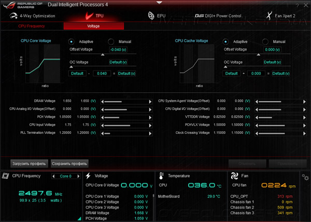The image size is (311, 222).
Task: Decrease PCHVLX Voltage with left arrow
Action: tap(257, 126)
